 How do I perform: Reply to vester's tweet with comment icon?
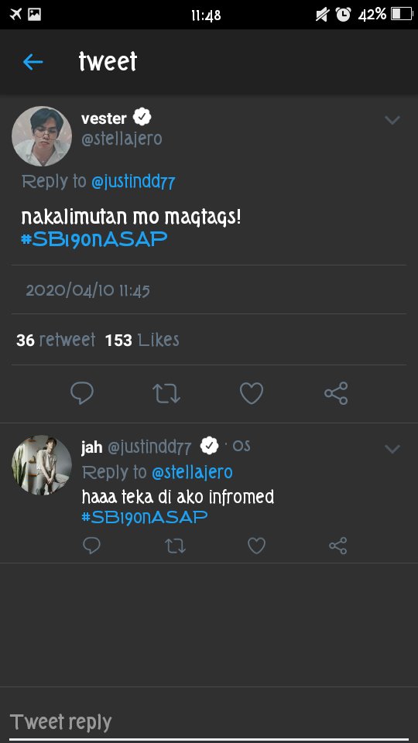tap(82, 393)
